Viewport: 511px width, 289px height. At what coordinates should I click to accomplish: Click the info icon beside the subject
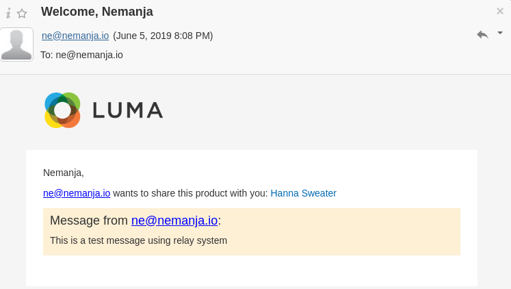click(x=8, y=13)
